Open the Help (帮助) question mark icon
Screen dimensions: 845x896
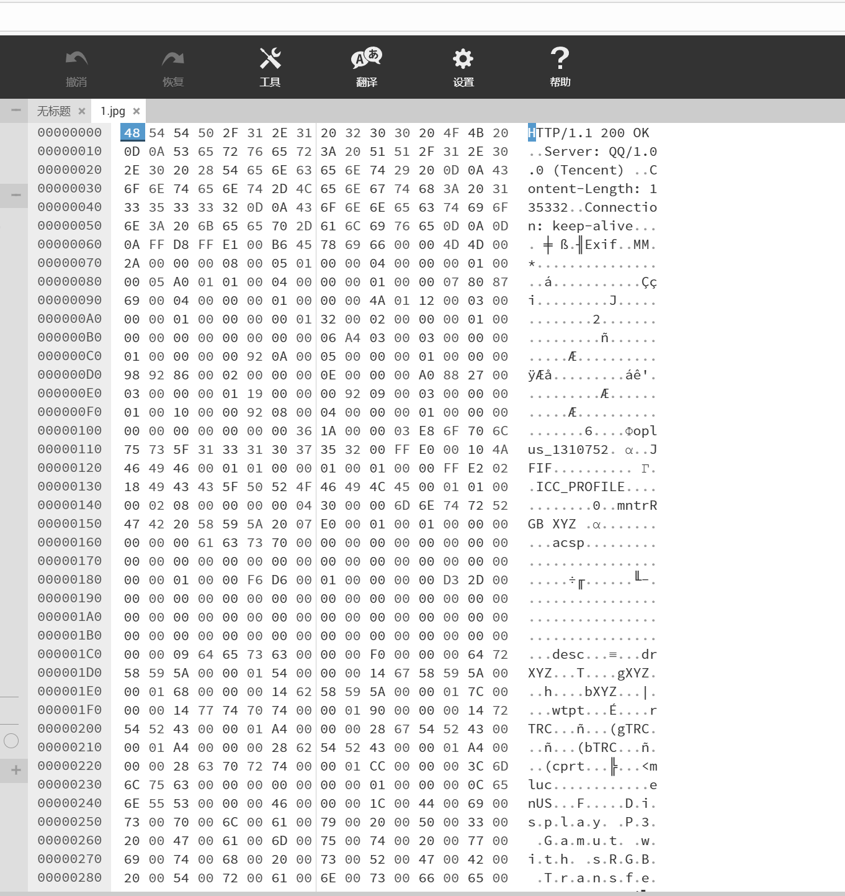pos(560,59)
